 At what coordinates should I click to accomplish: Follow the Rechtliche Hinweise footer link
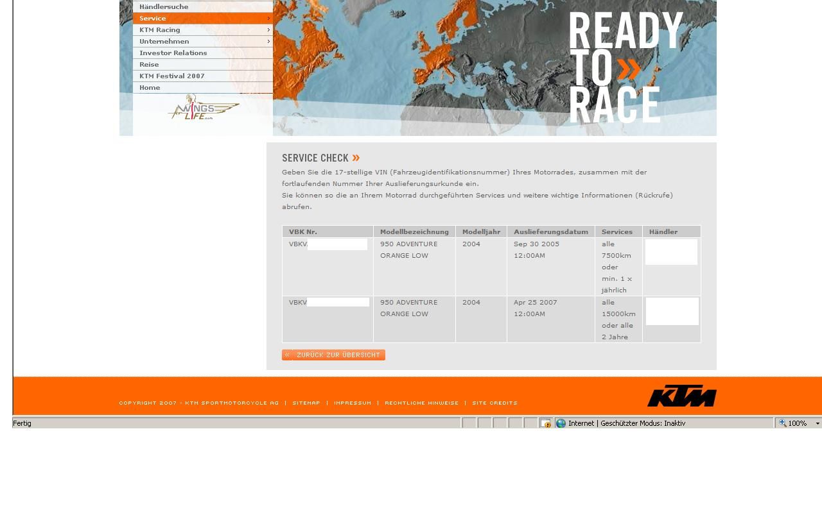[x=421, y=403]
